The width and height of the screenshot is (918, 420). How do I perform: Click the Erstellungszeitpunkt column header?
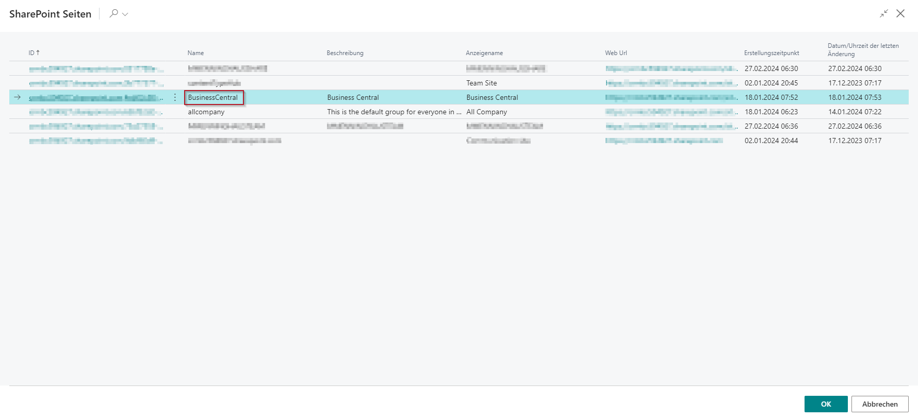point(772,53)
